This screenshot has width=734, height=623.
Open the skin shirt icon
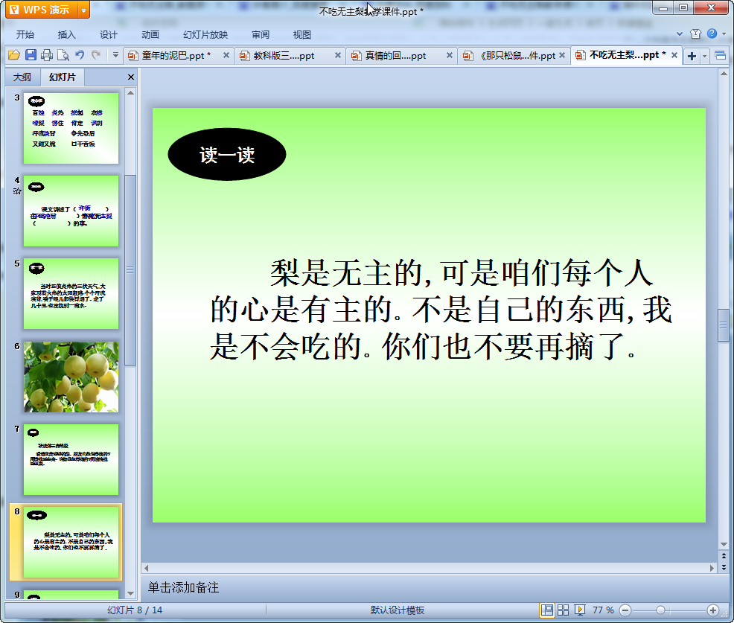[x=695, y=33]
